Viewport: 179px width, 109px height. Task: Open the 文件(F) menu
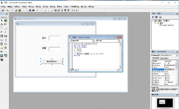pos(3,7)
